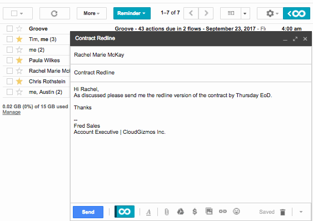This screenshot has height=221, width=313.
Task: Send the Contract Redline email
Action: click(x=88, y=212)
